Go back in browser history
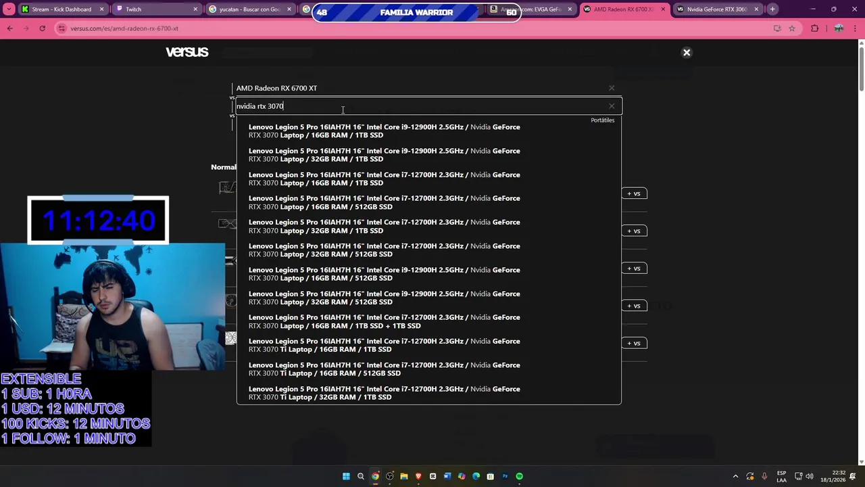This screenshot has height=487, width=865. click(9, 28)
